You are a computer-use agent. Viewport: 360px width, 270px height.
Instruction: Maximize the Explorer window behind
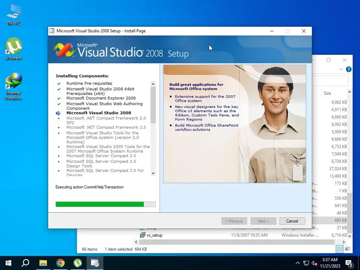[328, 60]
